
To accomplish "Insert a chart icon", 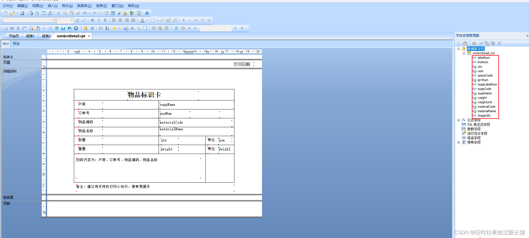I will click(x=63, y=28).
